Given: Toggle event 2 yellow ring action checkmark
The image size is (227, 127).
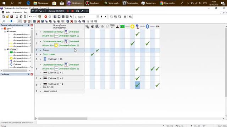Looking at the screenshot, I should point(132,43).
